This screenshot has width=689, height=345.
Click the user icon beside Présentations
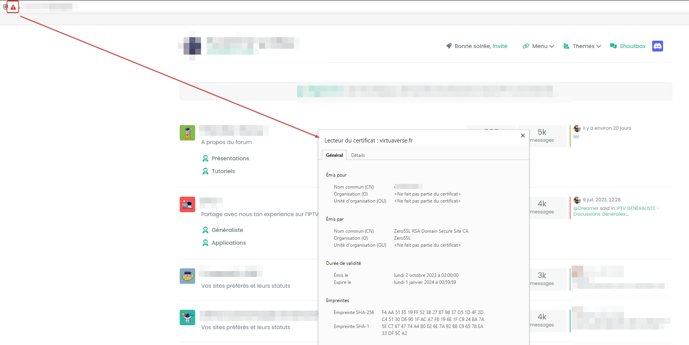[205, 158]
